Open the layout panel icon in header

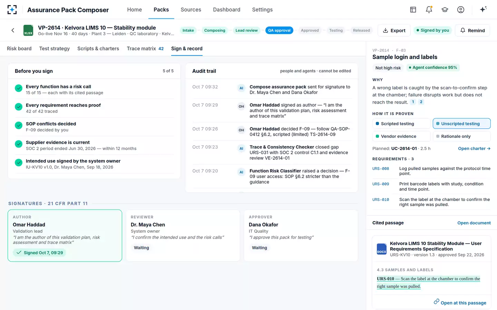point(413,10)
